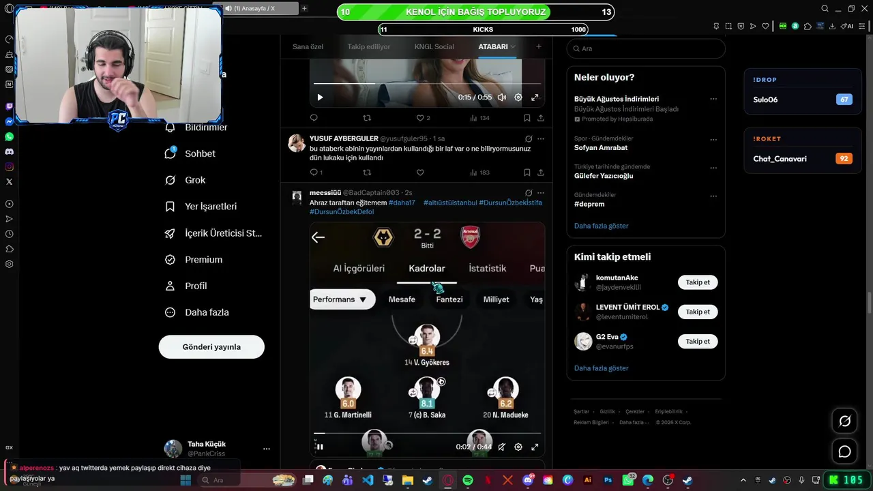Image resolution: width=873 pixels, height=491 pixels.
Task: Open Instagram in the Opera GX sidebar
Action: coord(10,166)
